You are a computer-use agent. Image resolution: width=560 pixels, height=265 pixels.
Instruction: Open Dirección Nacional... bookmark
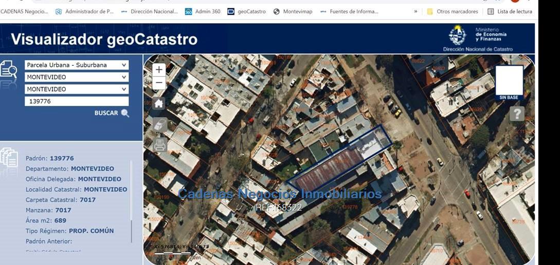149,11
